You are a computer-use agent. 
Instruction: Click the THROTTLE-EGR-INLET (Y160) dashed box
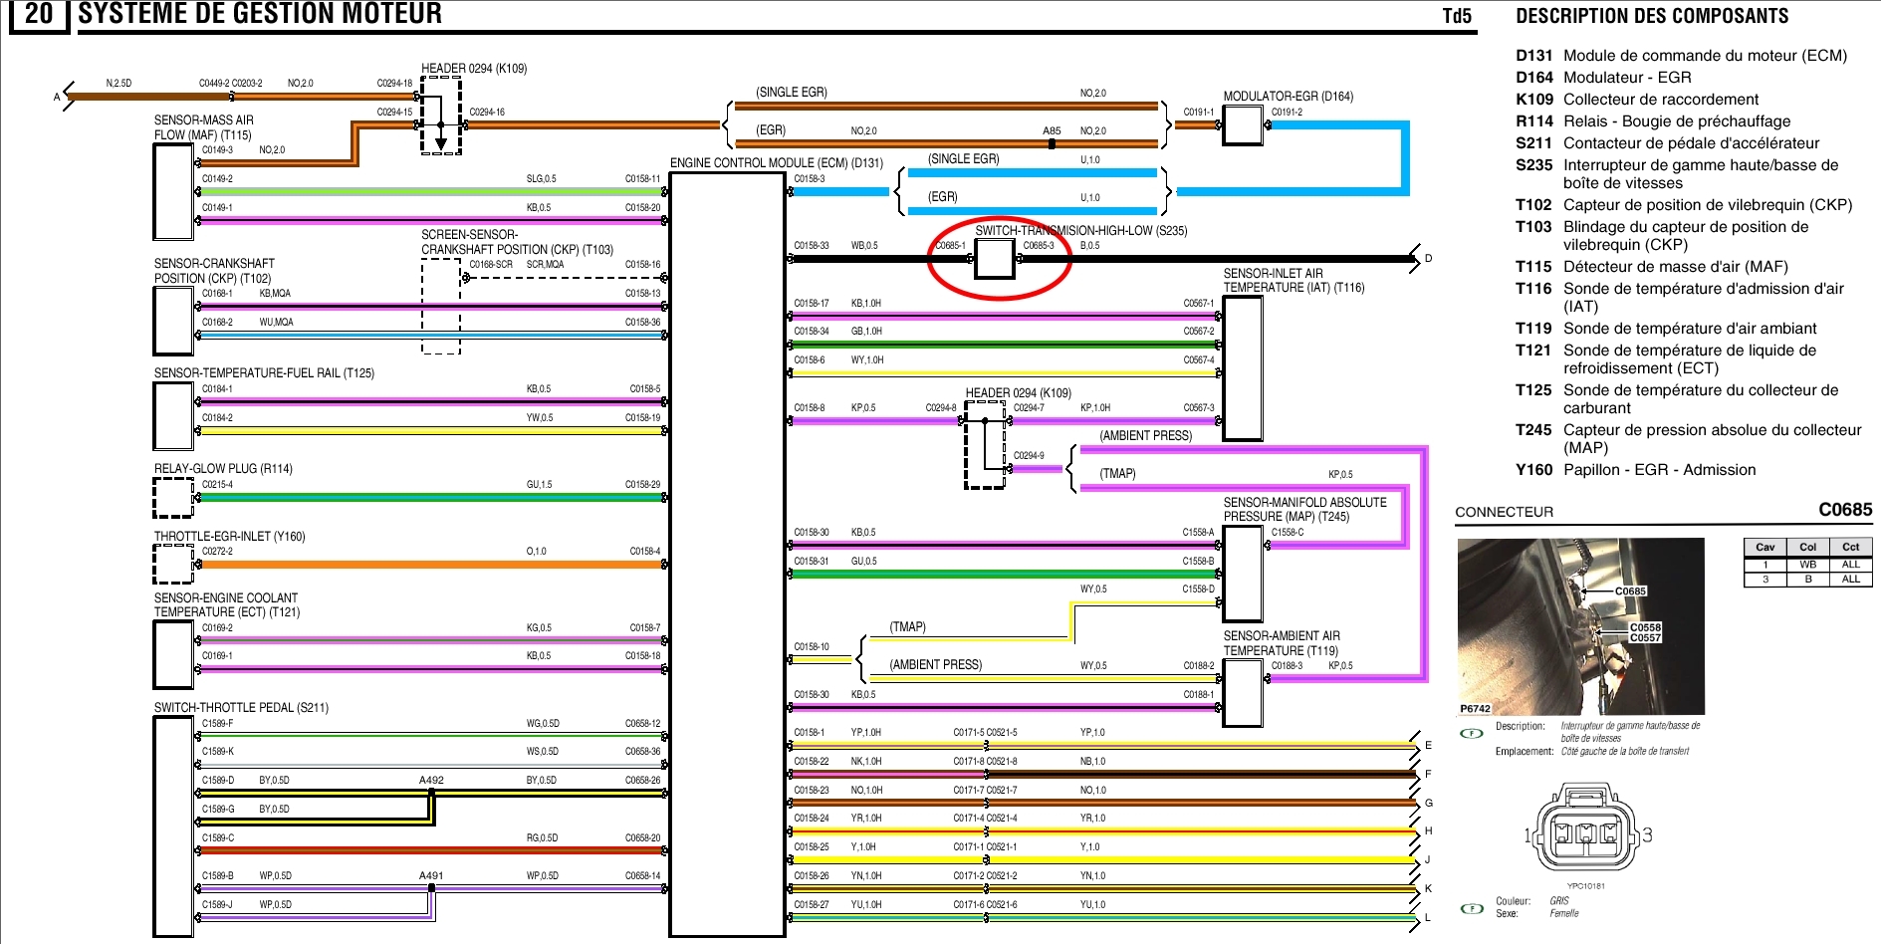(173, 564)
